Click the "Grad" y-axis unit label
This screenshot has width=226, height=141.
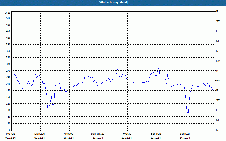[8, 13]
